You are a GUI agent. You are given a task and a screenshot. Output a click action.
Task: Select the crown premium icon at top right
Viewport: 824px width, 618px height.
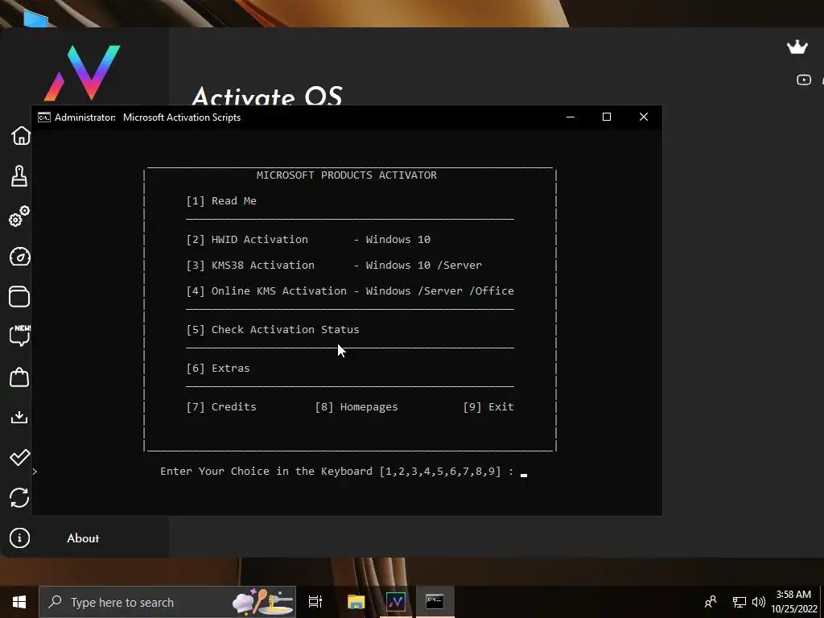coord(797,47)
